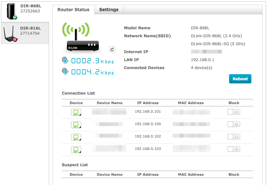Screen dimensions: 267x185
Task: Click the refresh icon beside the router image
Action: [x=112, y=49]
